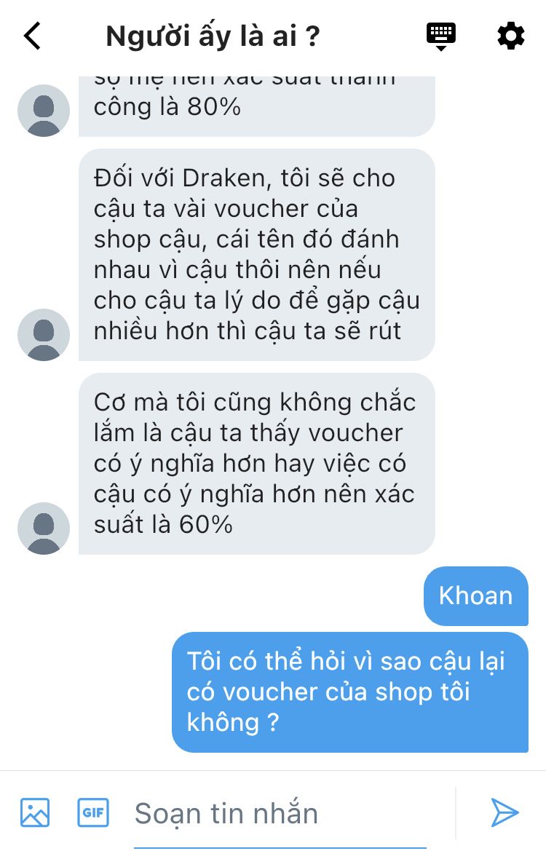Tap the text 'suất là 60%'
Screen dimensions: 546x851
(163, 525)
